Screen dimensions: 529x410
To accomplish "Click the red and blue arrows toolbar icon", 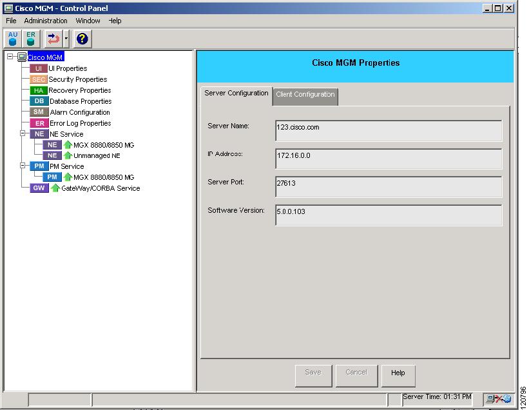I will (x=53, y=39).
